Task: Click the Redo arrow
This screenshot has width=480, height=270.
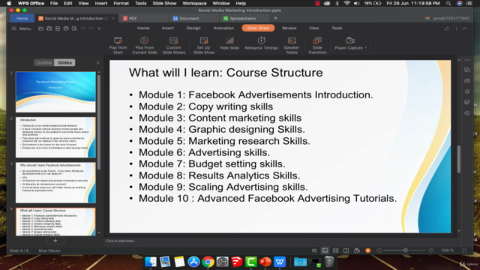Action: click(91, 28)
